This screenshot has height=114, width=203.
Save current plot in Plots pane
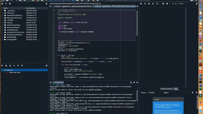point(141,4)
